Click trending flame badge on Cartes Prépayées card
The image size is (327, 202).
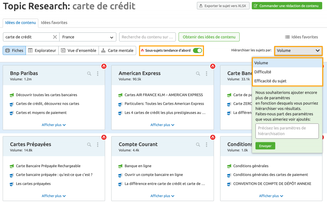(104, 137)
